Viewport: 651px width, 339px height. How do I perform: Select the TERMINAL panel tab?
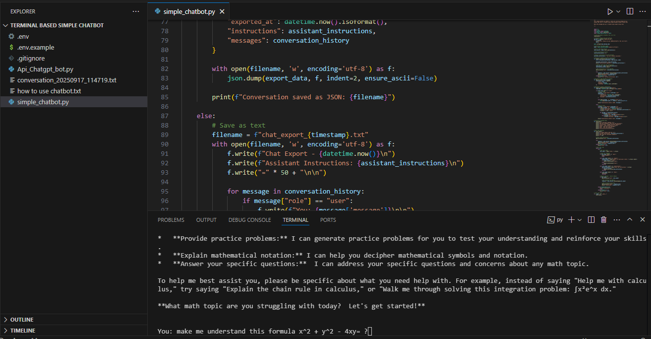click(x=296, y=220)
